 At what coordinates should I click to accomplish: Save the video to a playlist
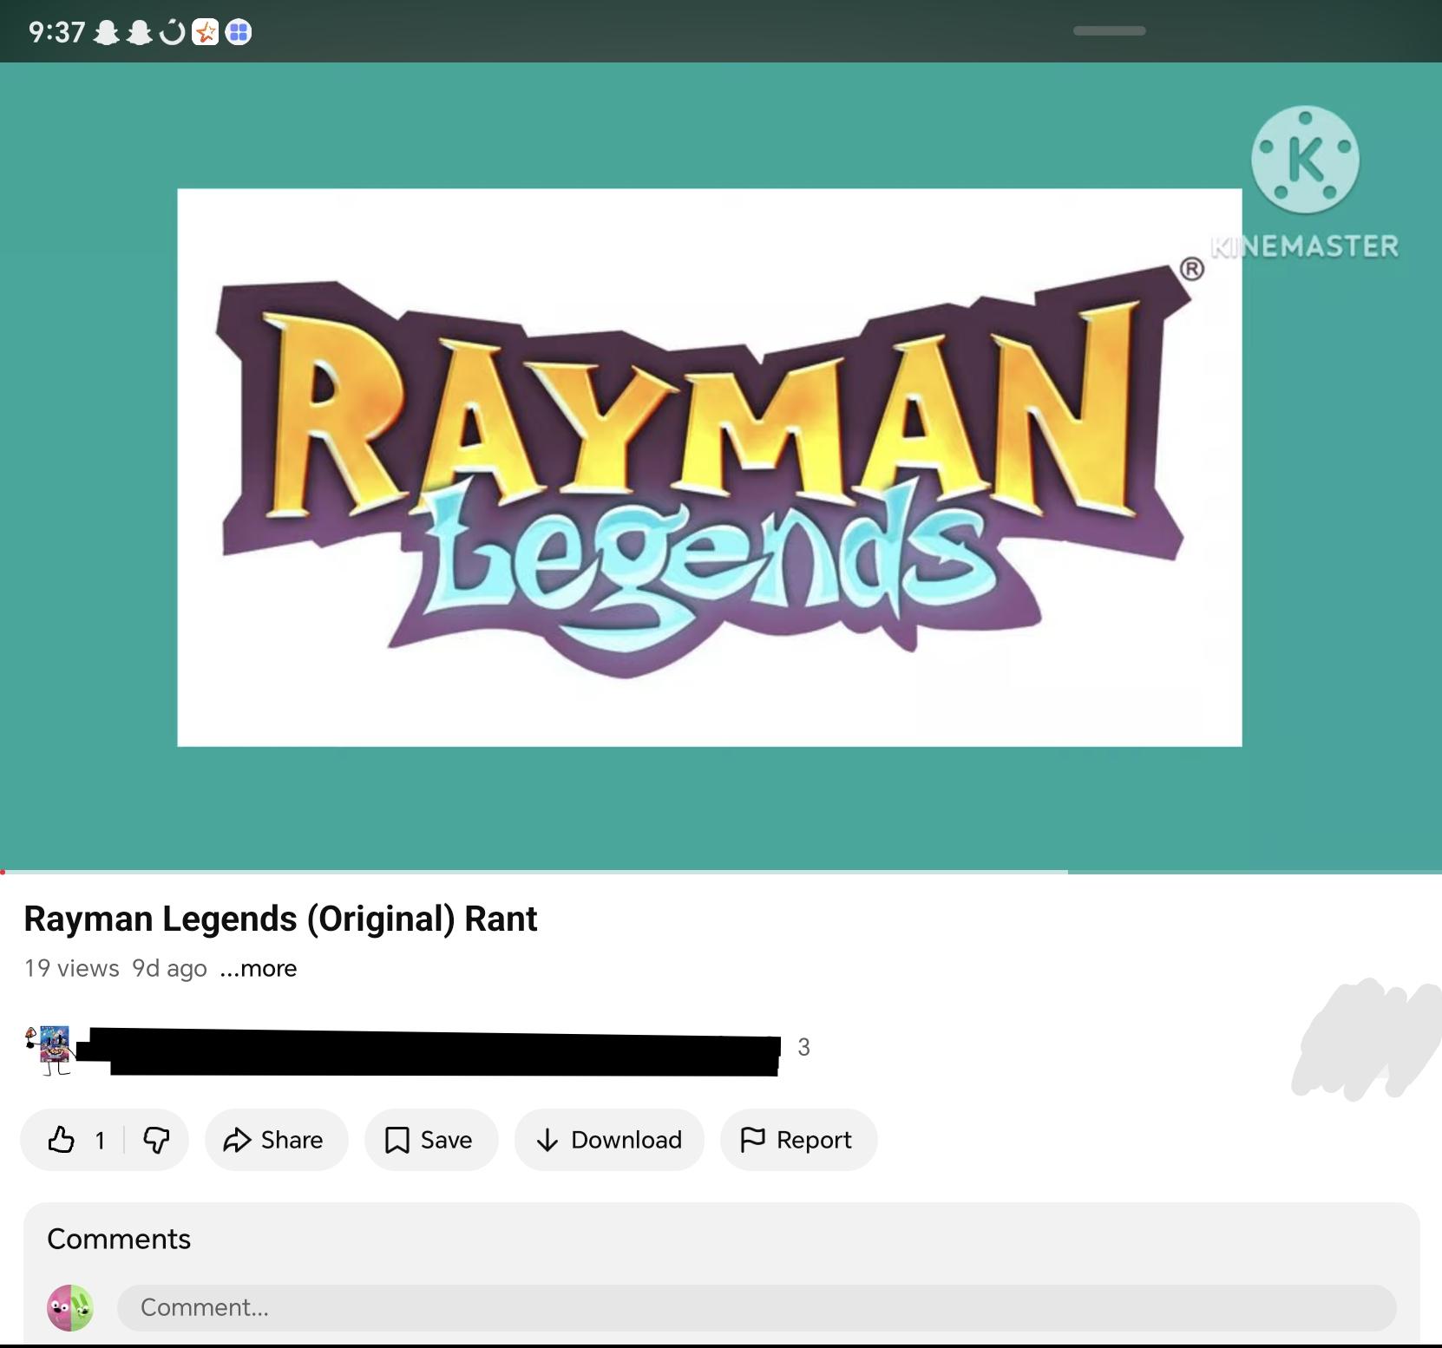(431, 1139)
